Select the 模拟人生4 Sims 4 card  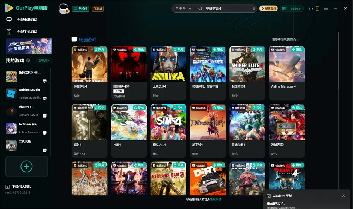168,131
